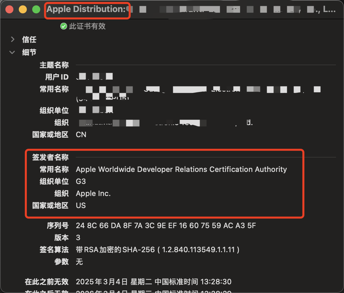Click the green full-screen window button
This screenshot has width=344, height=293.
pyautogui.click(x=36, y=9)
